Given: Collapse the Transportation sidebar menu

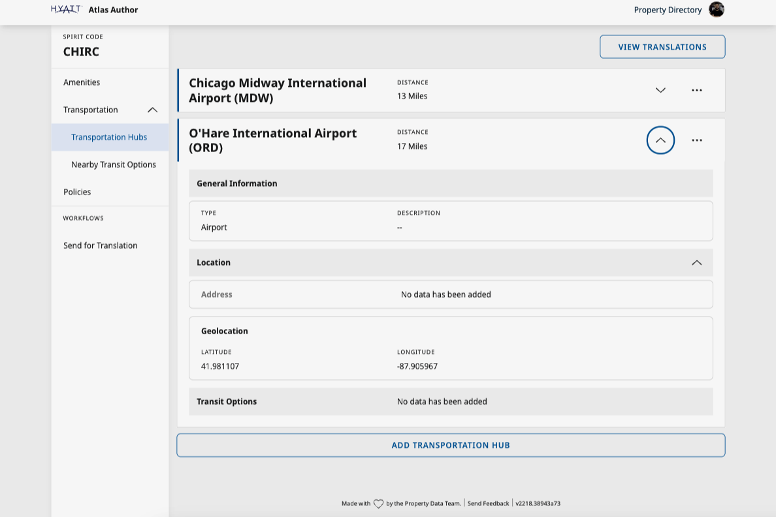Looking at the screenshot, I should point(152,110).
